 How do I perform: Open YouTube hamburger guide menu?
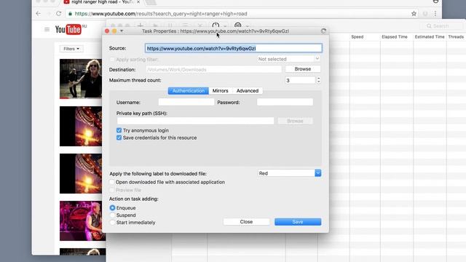(47, 29)
